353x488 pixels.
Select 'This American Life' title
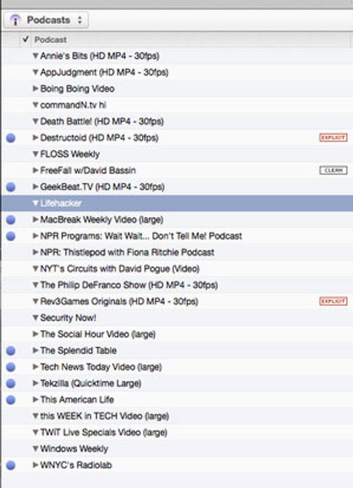point(77,400)
